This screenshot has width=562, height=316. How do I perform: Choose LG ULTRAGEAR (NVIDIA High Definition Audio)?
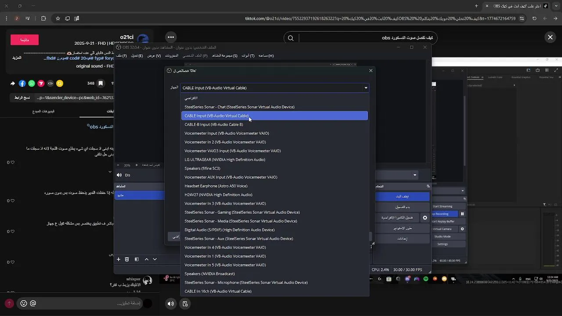pos(274,160)
